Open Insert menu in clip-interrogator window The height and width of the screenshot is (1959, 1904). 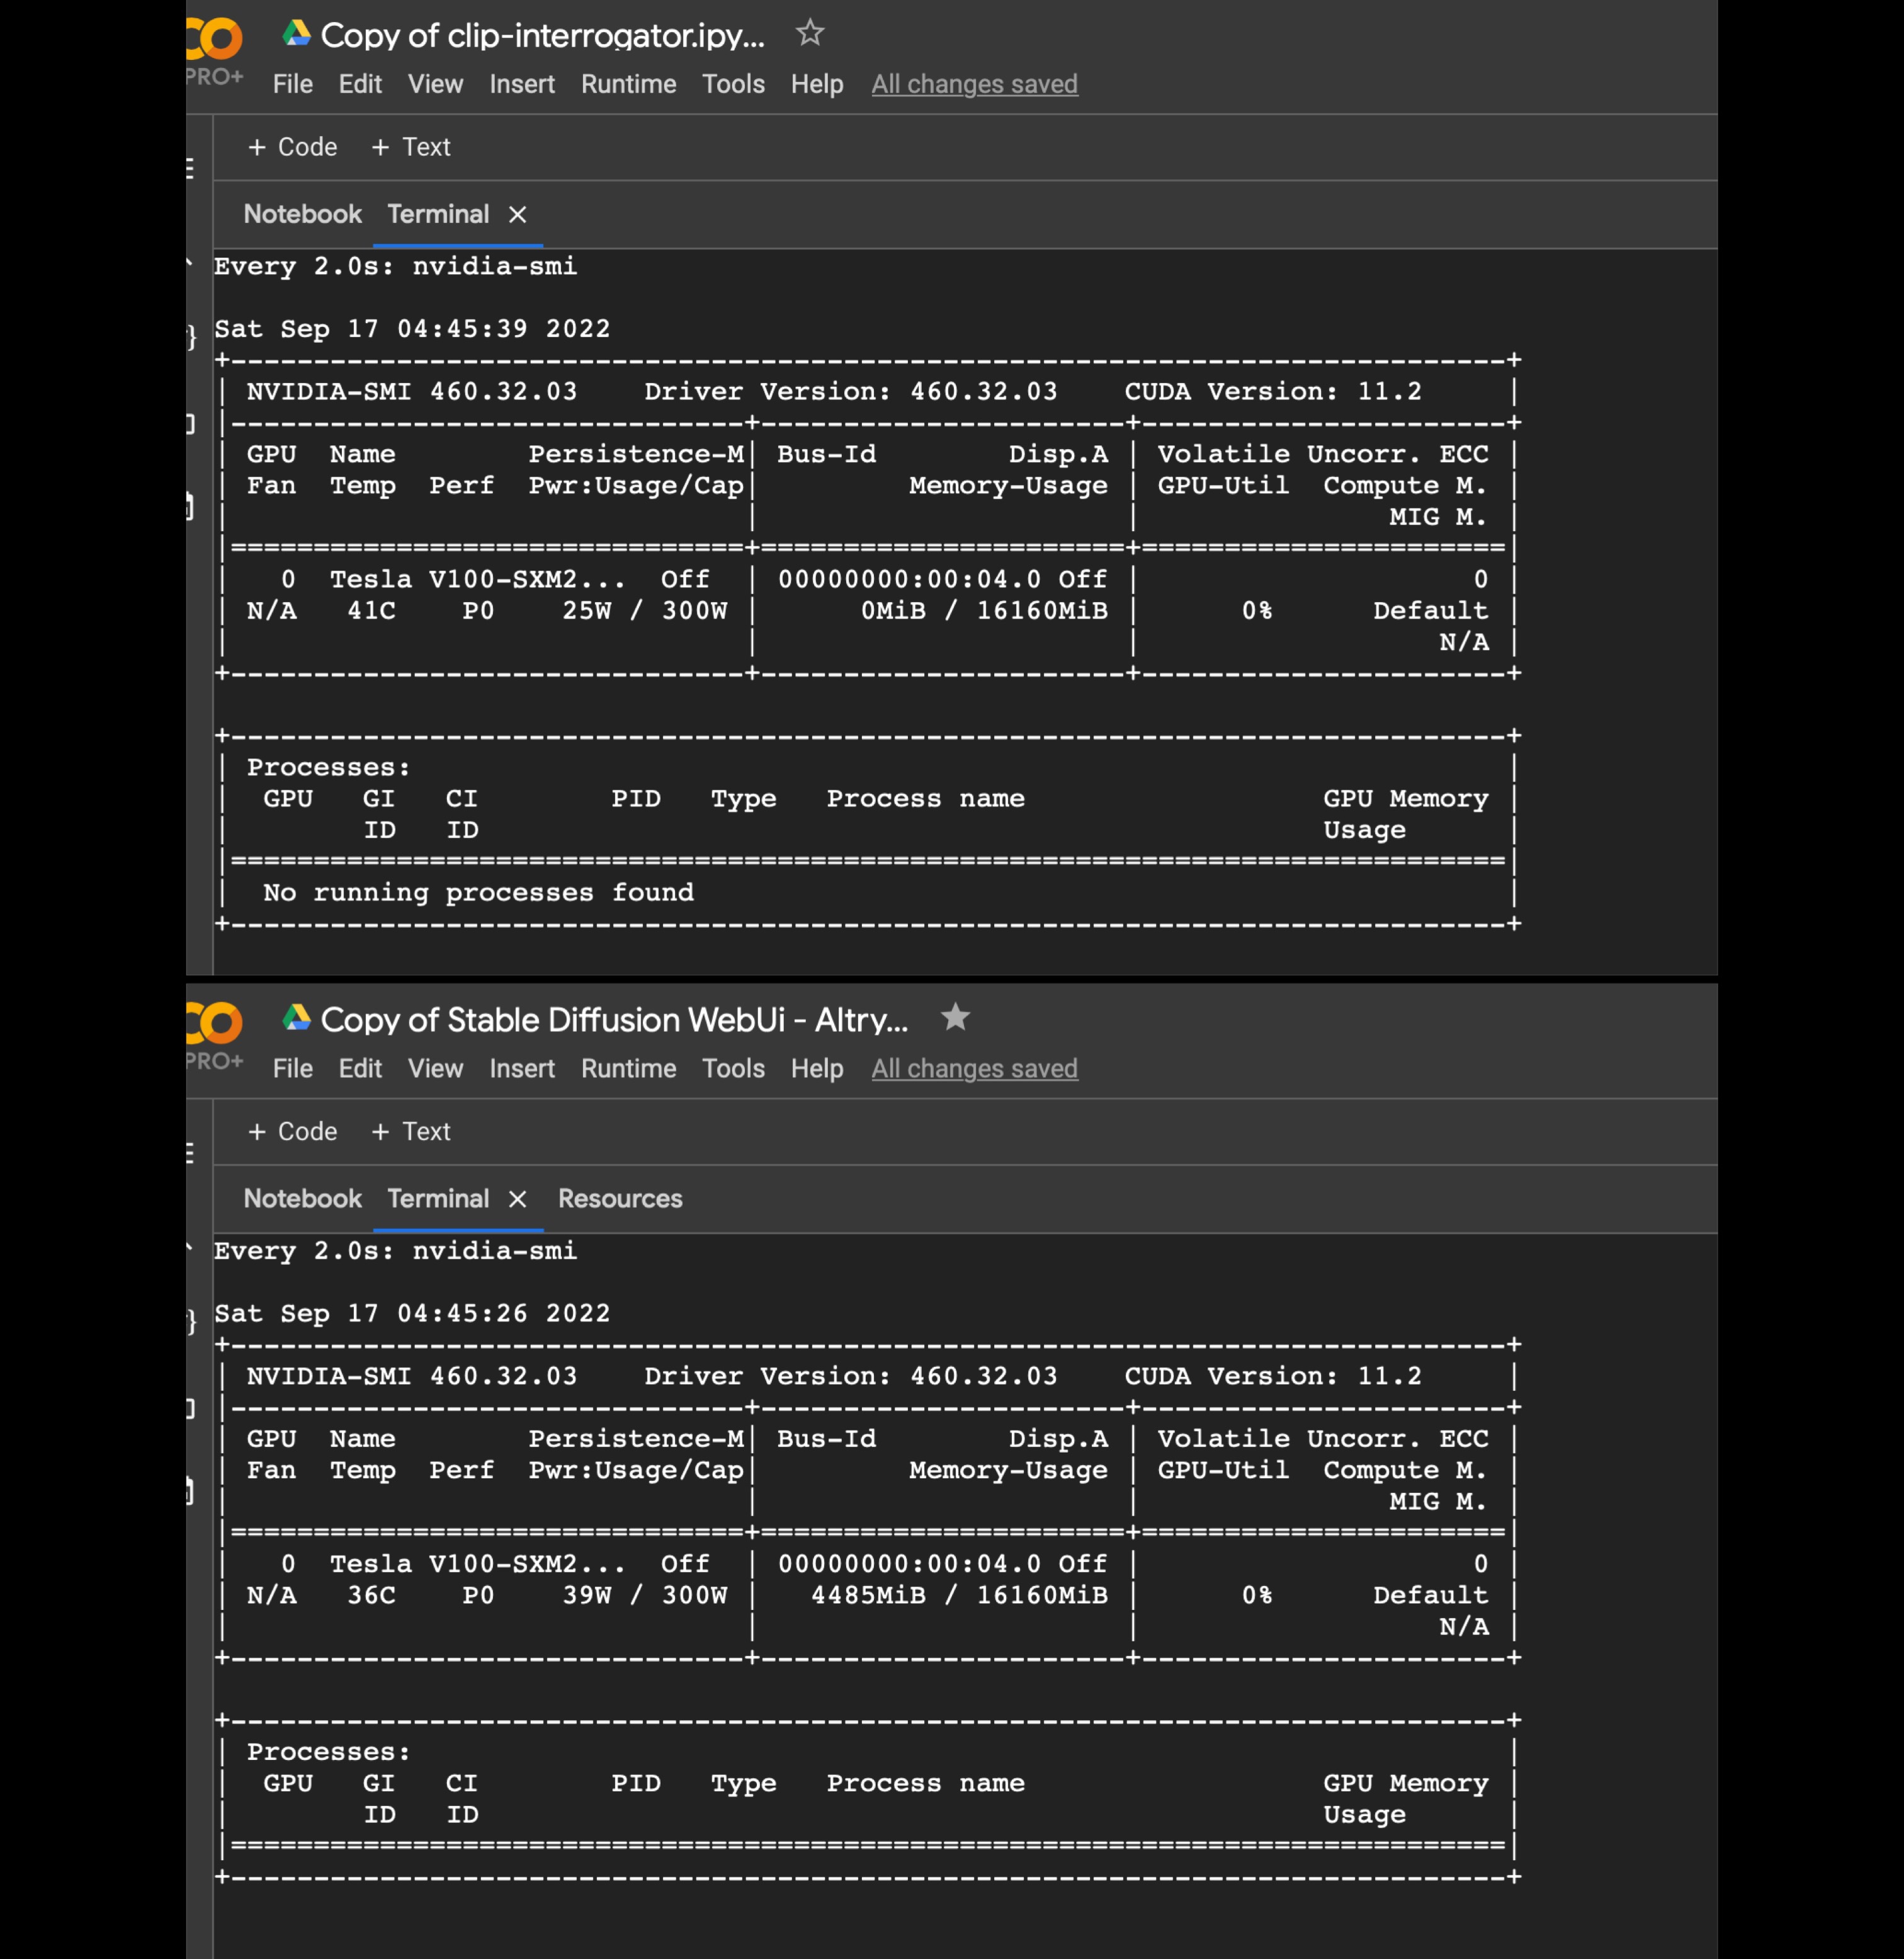point(522,84)
